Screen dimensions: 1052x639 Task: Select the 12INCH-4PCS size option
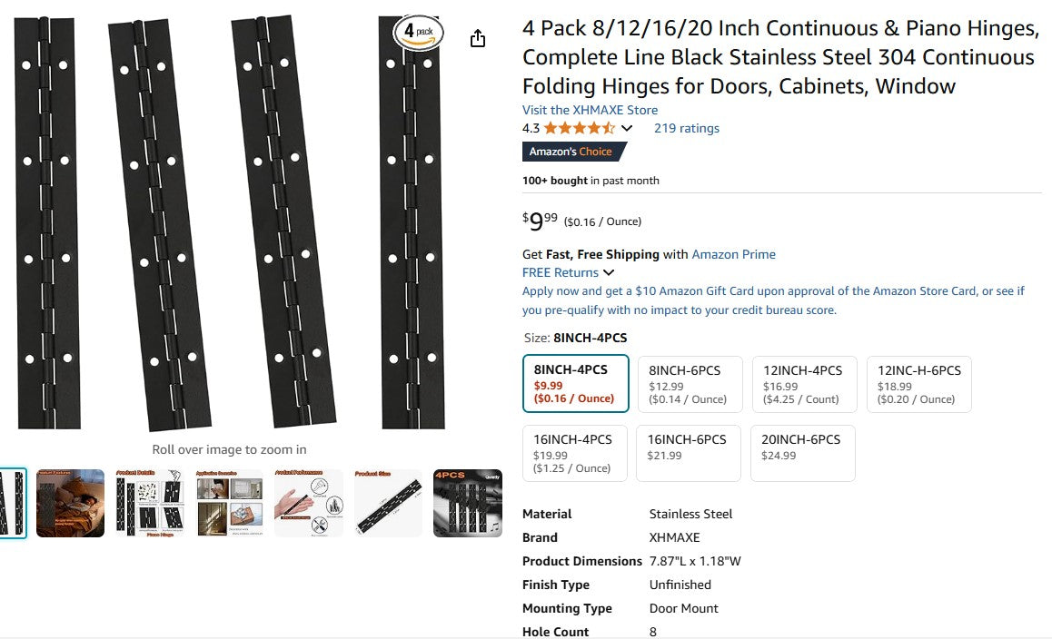[x=804, y=383]
